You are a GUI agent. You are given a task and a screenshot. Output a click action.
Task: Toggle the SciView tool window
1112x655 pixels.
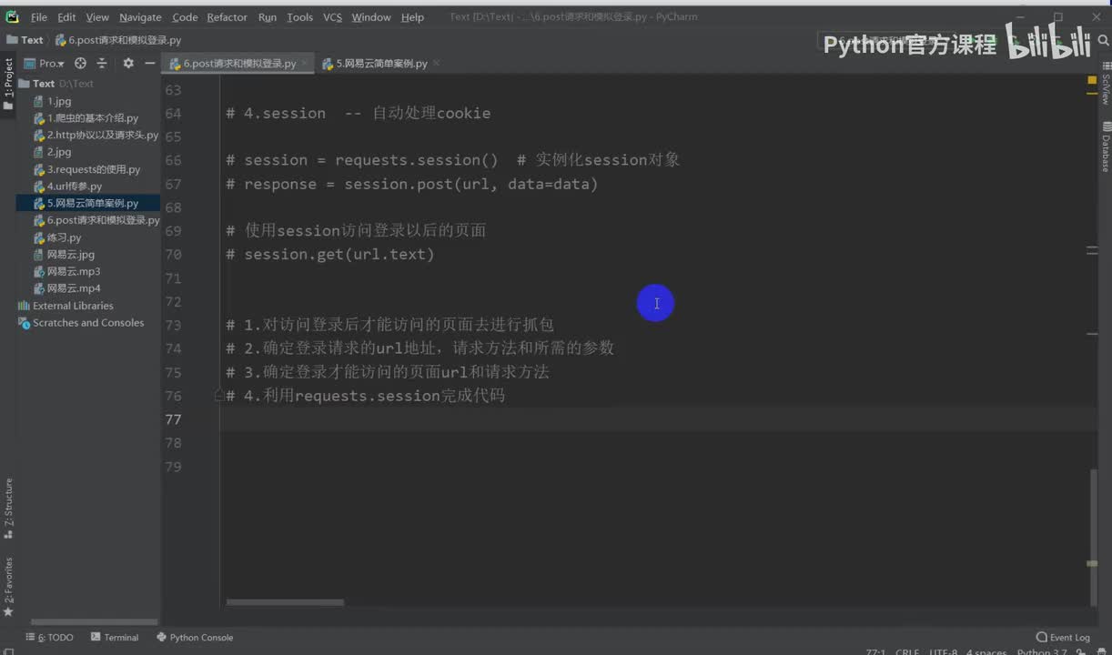(1105, 84)
